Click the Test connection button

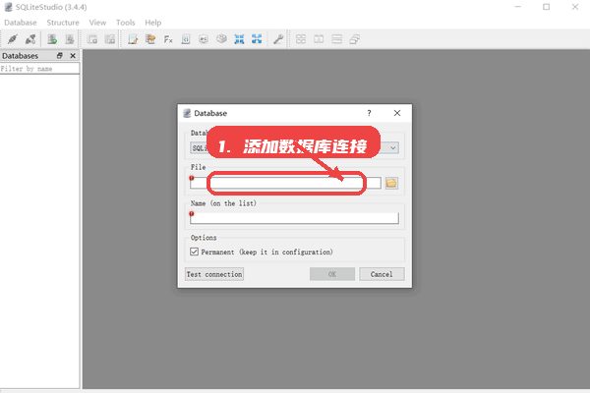coord(214,274)
